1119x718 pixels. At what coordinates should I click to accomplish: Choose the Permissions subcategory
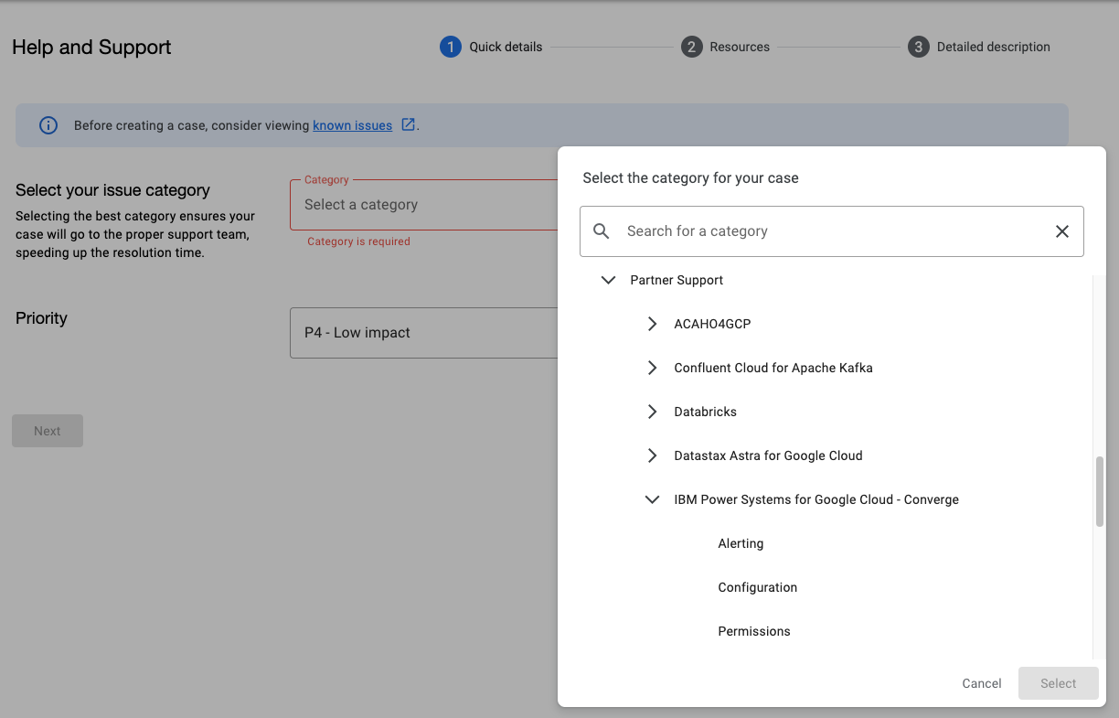tap(753, 631)
